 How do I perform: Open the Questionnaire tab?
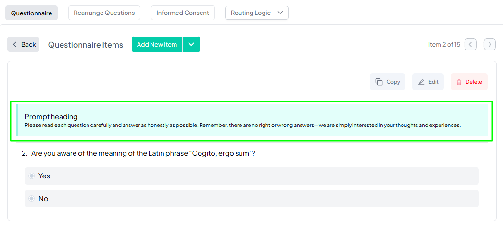(x=31, y=13)
